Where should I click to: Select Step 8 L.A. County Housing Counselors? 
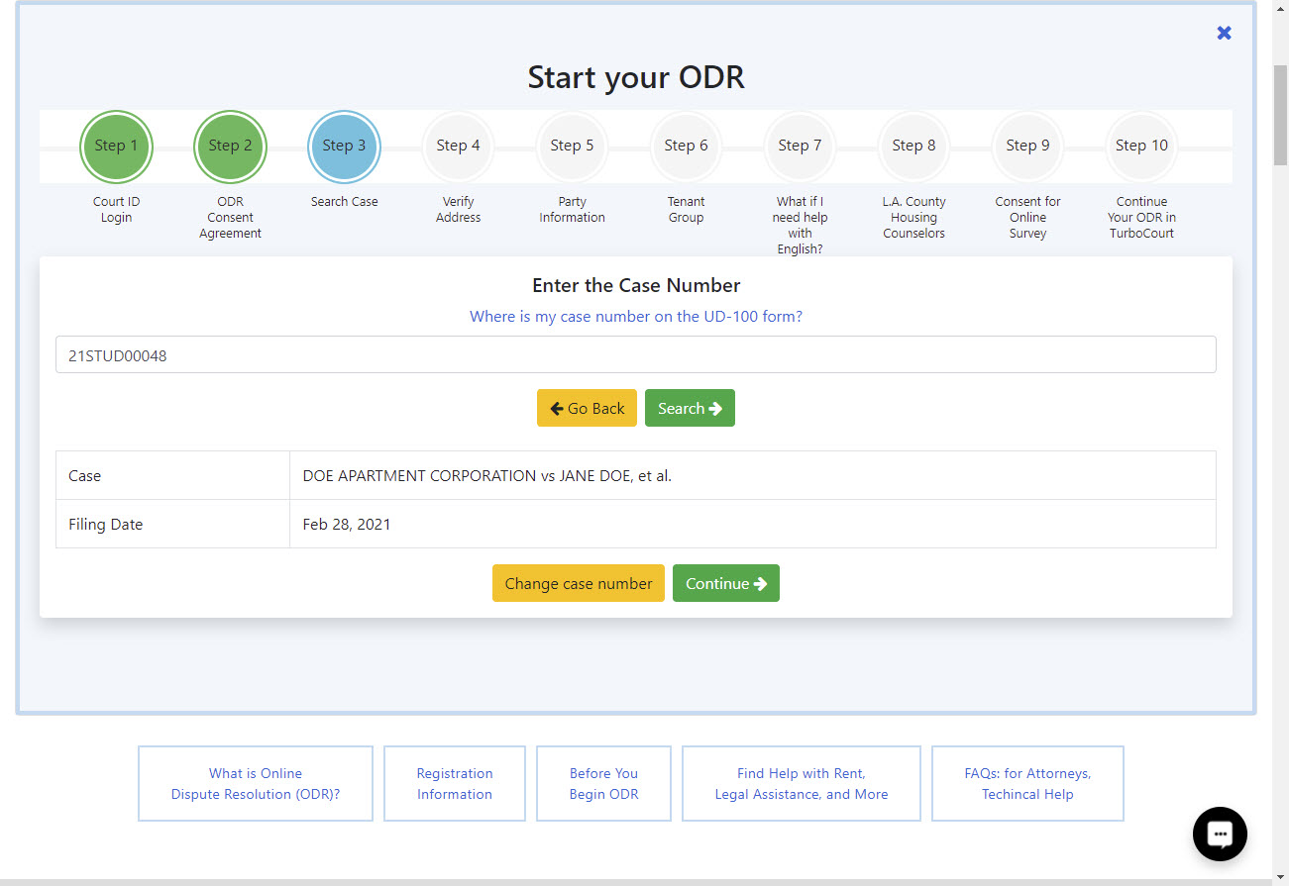(x=913, y=146)
